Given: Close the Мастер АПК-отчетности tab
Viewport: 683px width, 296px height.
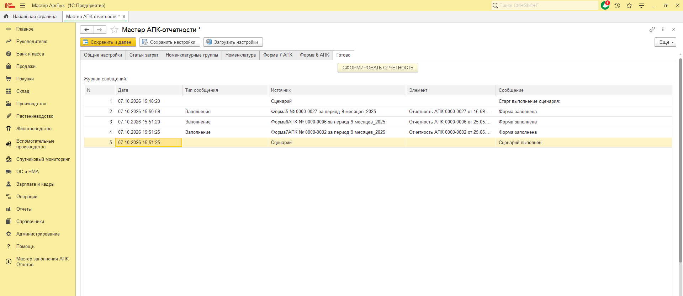Looking at the screenshot, I should click(124, 16).
